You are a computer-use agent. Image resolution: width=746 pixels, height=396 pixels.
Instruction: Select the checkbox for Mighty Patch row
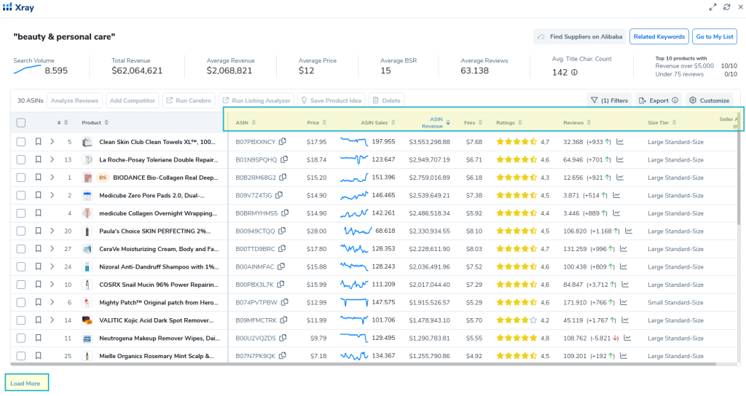click(x=21, y=302)
